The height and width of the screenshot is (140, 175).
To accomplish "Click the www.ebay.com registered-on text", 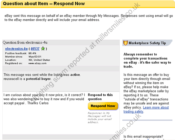I will coord(37,63).
